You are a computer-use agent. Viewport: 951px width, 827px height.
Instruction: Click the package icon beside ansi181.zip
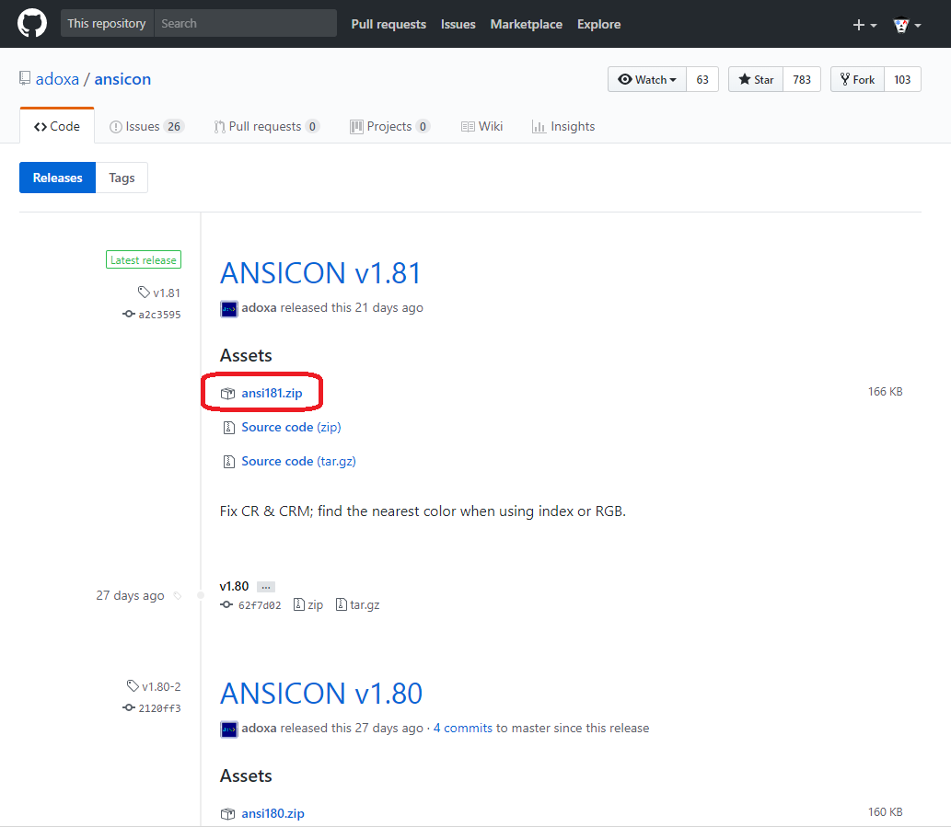(228, 393)
